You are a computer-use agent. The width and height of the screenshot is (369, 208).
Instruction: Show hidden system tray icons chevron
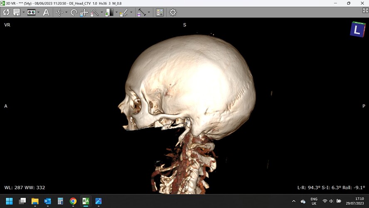pos(294,201)
